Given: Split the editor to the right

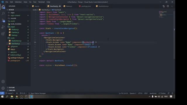Looking at the screenshot, I should click(x=168, y=6).
